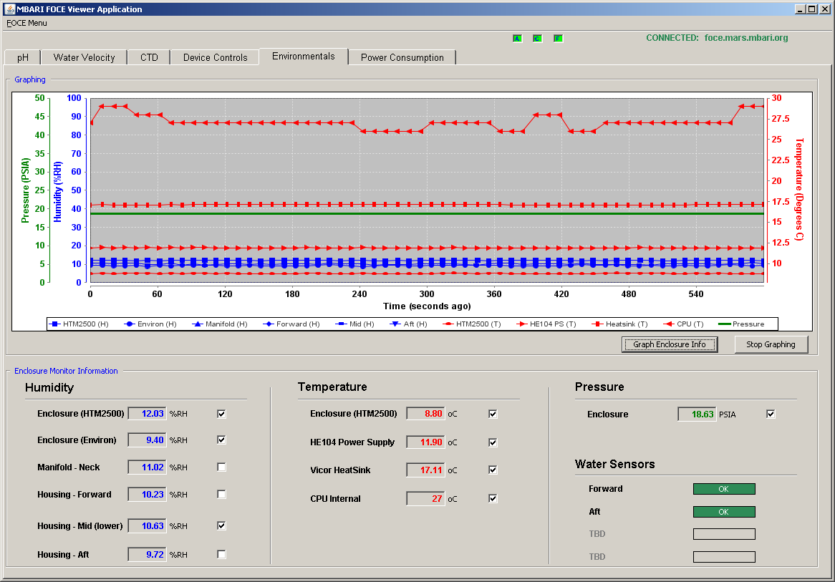Click the Stop Graphing button

click(771, 344)
